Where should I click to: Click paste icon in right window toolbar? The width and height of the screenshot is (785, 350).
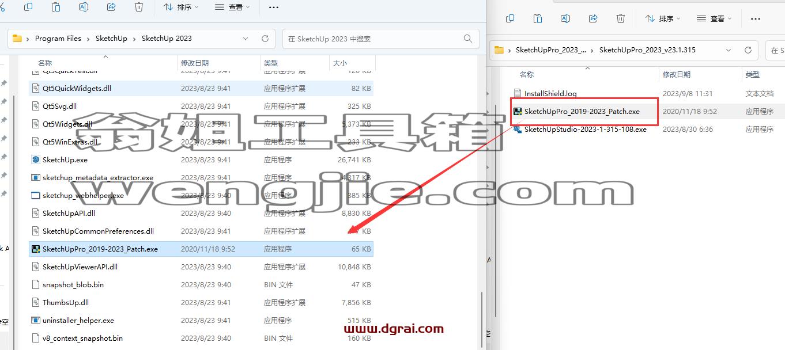pos(538,18)
